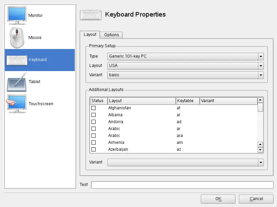
Task: Click inside the Test input field
Action: coord(180,185)
